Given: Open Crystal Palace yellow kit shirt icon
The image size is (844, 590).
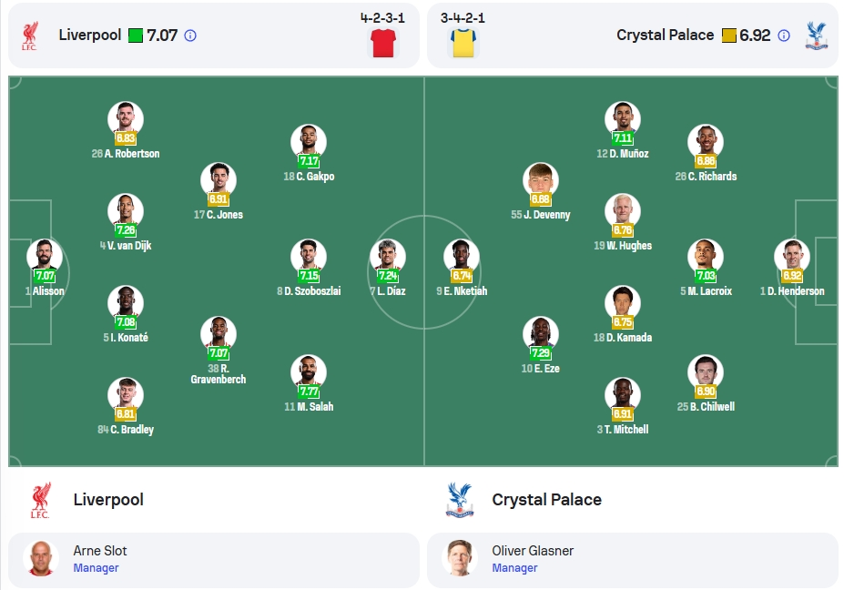Looking at the screenshot, I should pyautogui.click(x=463, y=43).
